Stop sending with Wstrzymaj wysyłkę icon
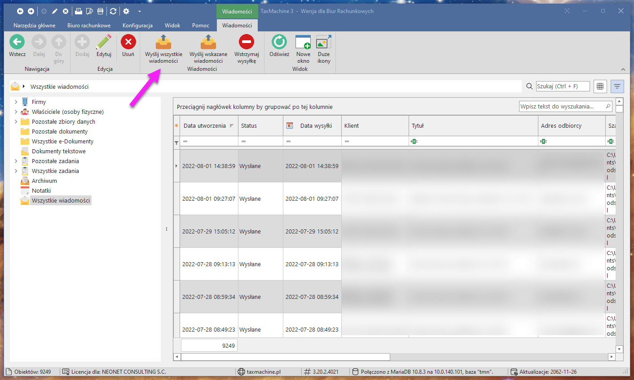Viewport: 634px width, 380px height. [247, 43]
